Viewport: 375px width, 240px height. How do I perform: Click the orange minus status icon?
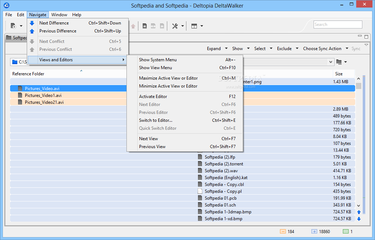pyautogui.click(x=283, y=231)
